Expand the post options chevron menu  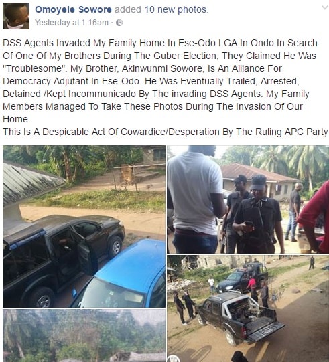tap(324, 7)
